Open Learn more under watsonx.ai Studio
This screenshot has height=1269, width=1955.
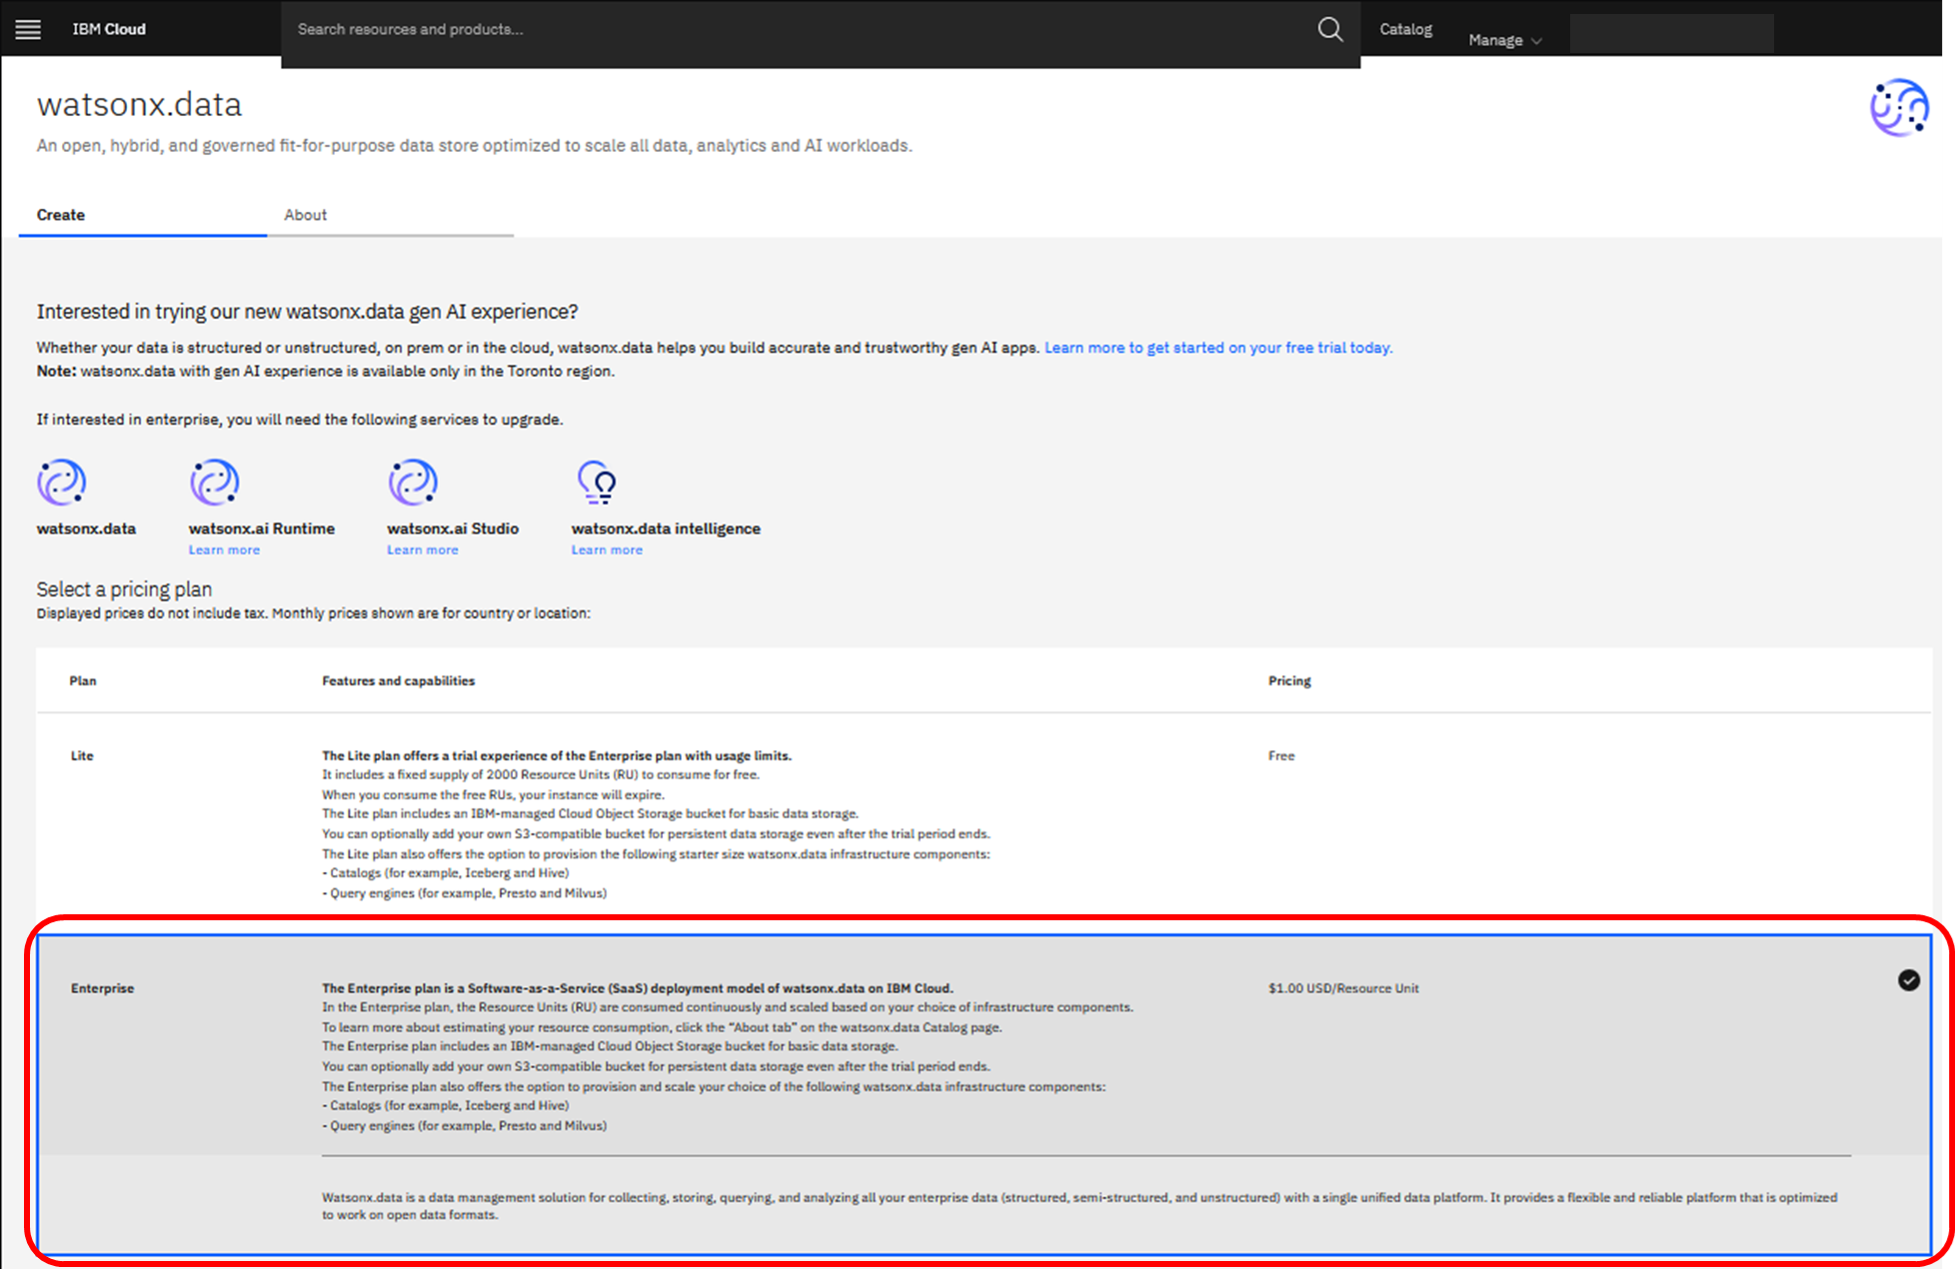click(x=423, y=550)
